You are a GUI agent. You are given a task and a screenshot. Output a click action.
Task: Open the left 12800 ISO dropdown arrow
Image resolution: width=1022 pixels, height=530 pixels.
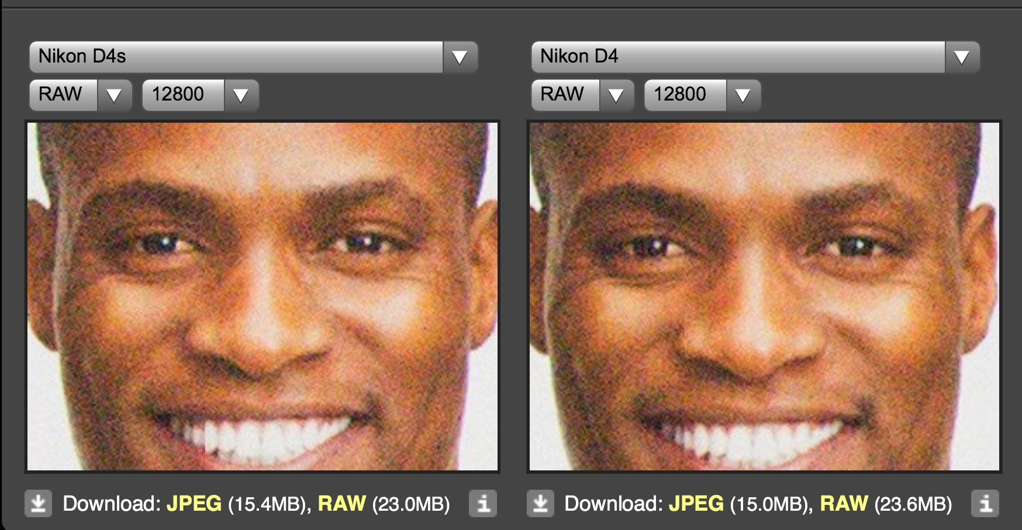241,95
